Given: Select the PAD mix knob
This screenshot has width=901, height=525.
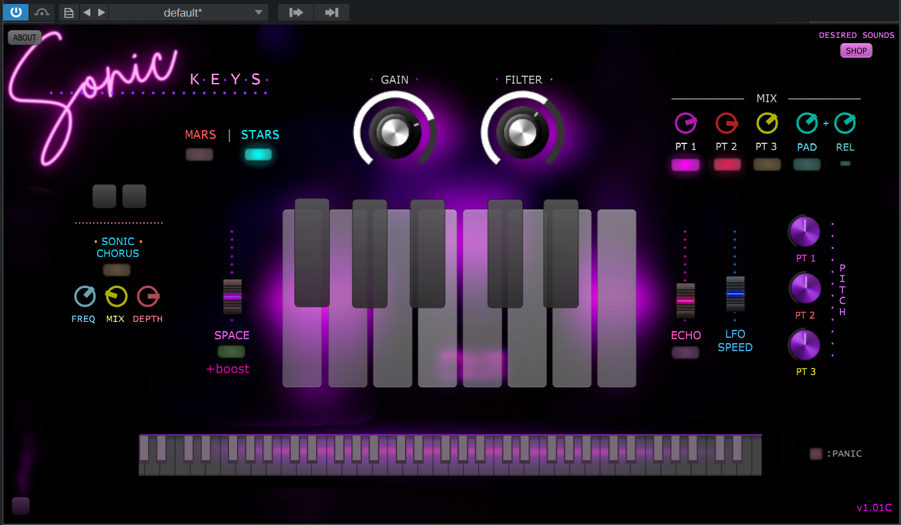Looking at the screenshot, I should [x=807, y=122].
